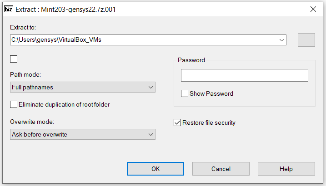This screenshot has height=186, width=326.
Task: Toggle the Show Password checkbox
Action: coord(185,93)
